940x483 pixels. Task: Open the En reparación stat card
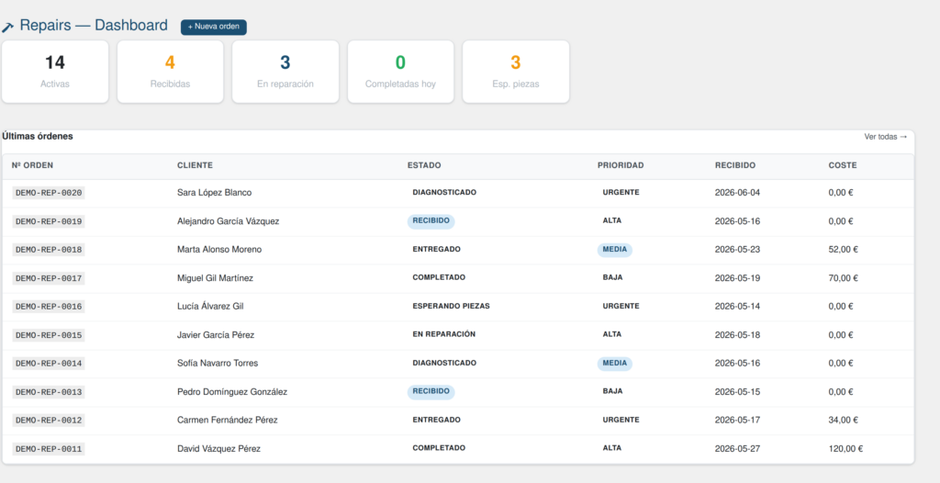285,72
